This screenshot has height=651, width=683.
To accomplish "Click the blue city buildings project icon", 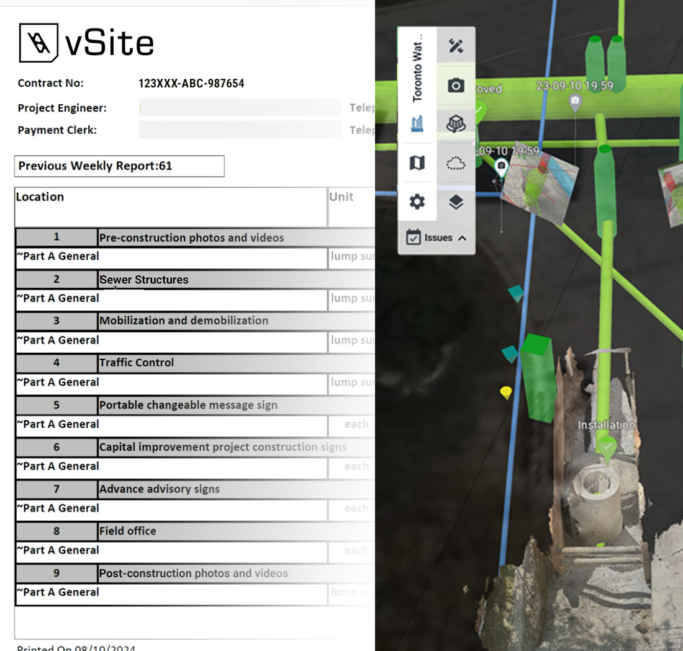I will tap(417, 124).
